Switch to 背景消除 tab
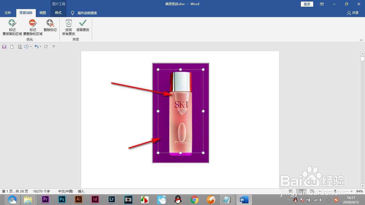Viewport: 365px width, 205px height. pyautogui.click(x=26, y=13)
